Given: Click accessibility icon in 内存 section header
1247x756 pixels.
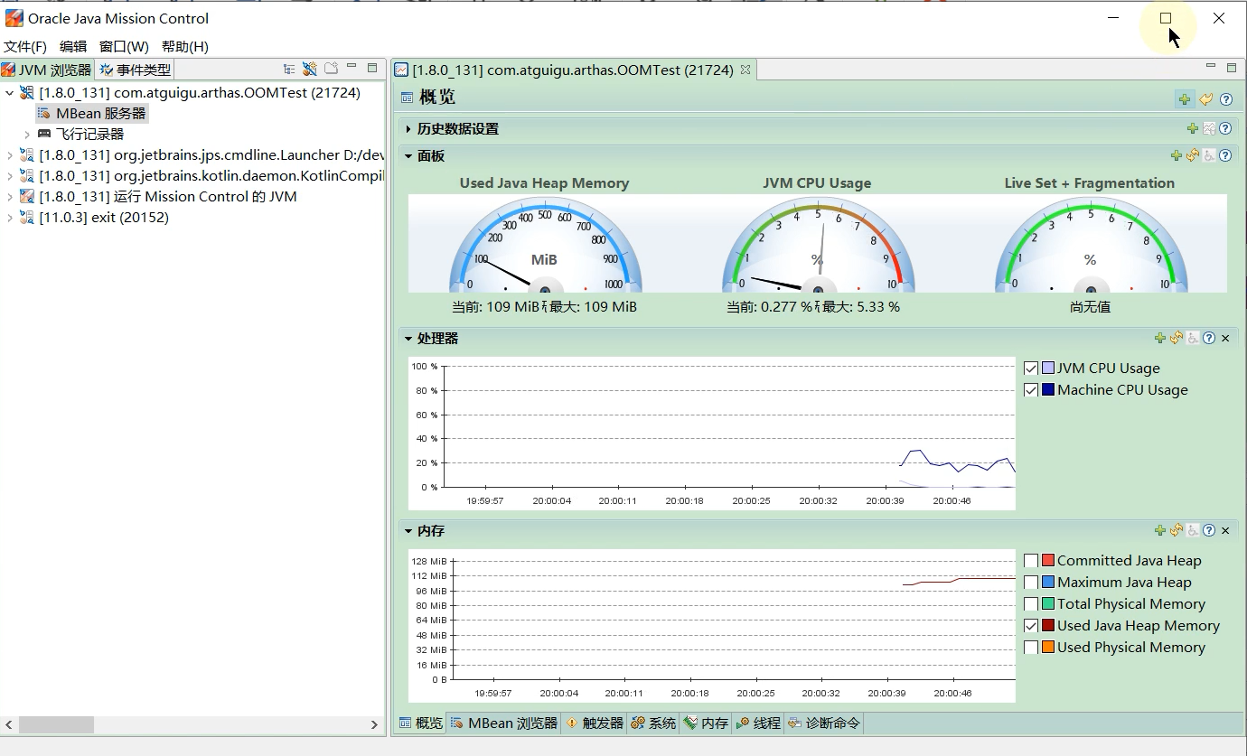Looking at the screenshot, I should click(x=1193, y=530).
